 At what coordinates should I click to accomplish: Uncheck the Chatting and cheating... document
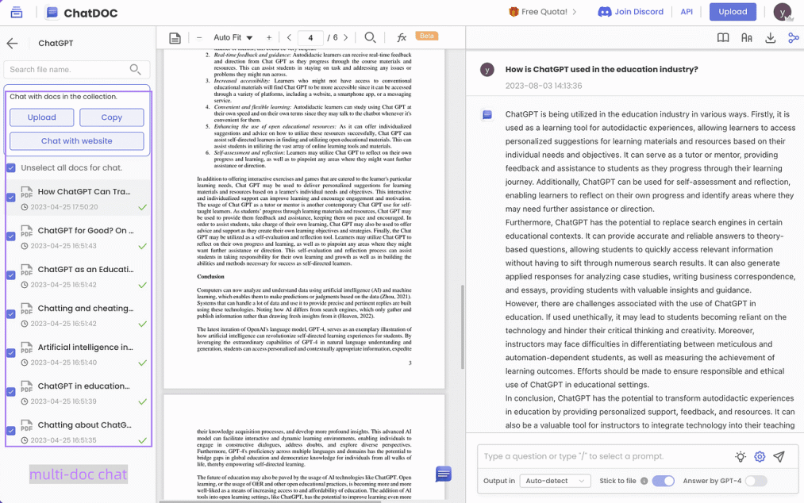click(11, 314)
